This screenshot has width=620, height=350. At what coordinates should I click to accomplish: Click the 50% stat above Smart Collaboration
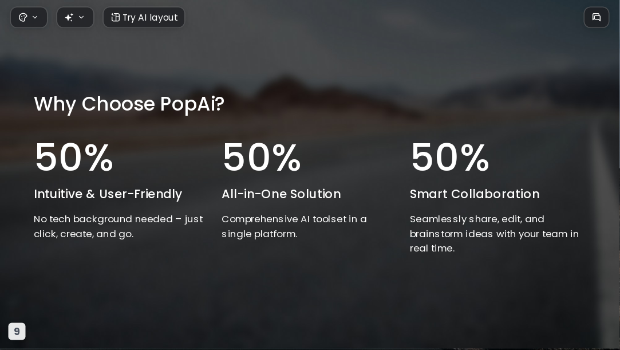[x=450, y=158]
